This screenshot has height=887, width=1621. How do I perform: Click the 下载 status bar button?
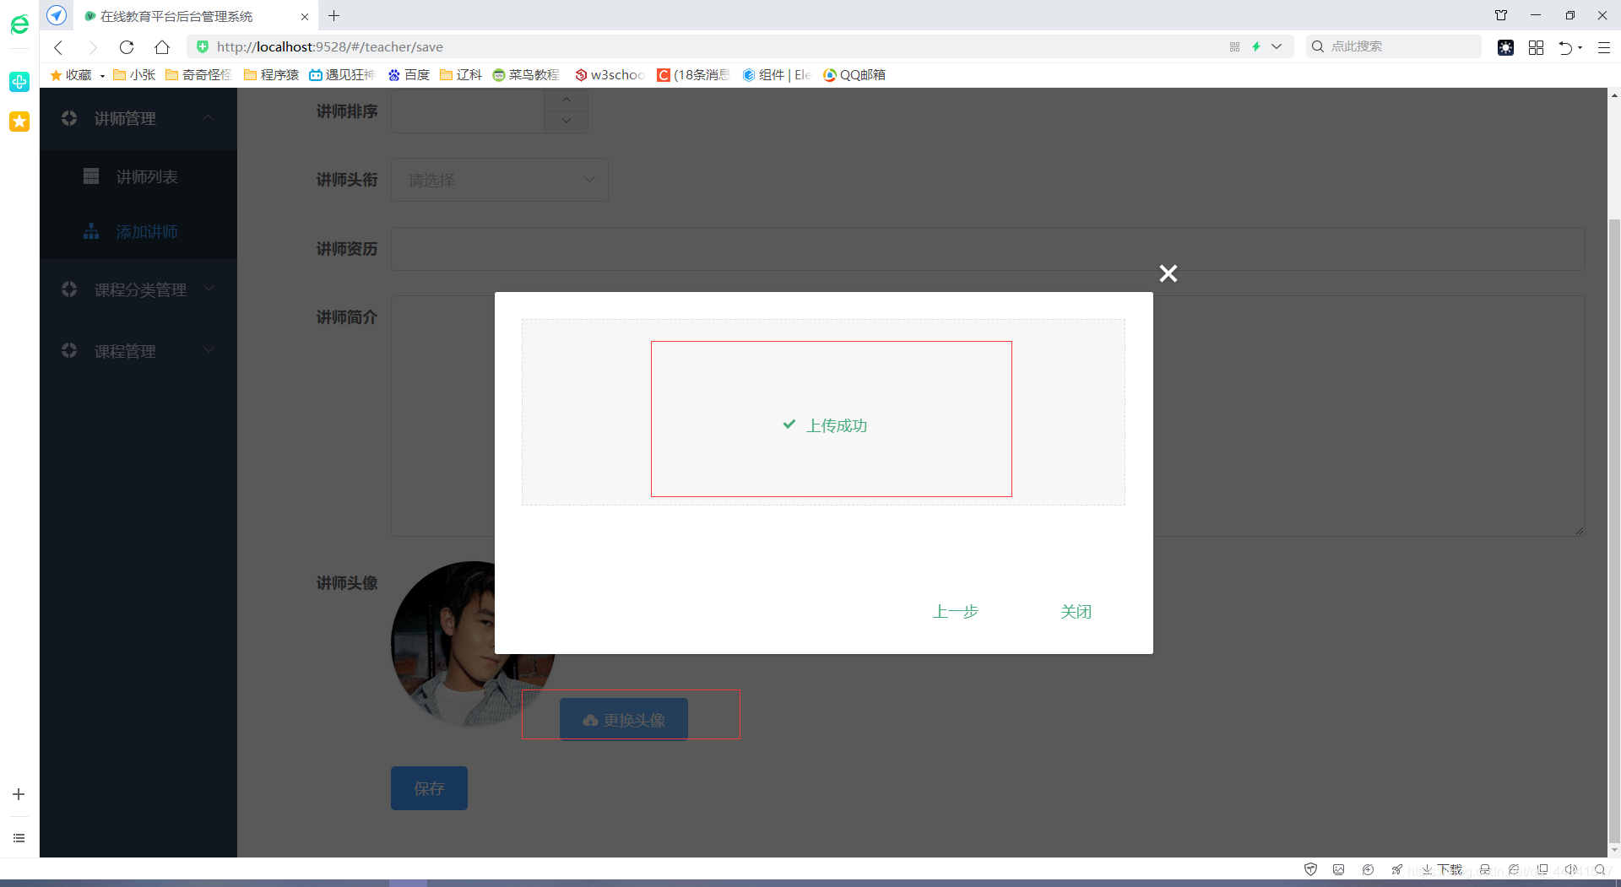coord(1442,870)
